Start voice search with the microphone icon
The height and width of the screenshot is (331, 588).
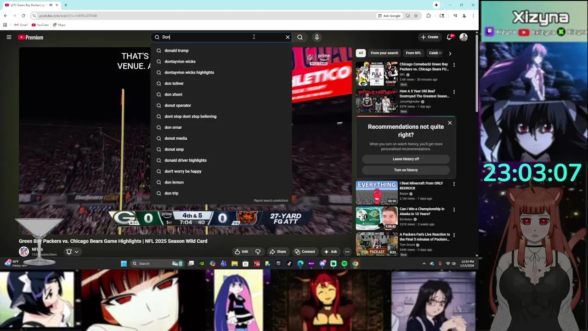coord(317,37)
